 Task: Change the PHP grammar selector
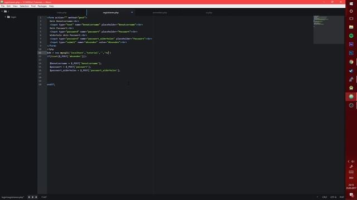point(341,197)
